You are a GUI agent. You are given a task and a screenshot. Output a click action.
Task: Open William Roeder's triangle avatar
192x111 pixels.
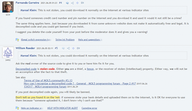coord(8,52)
